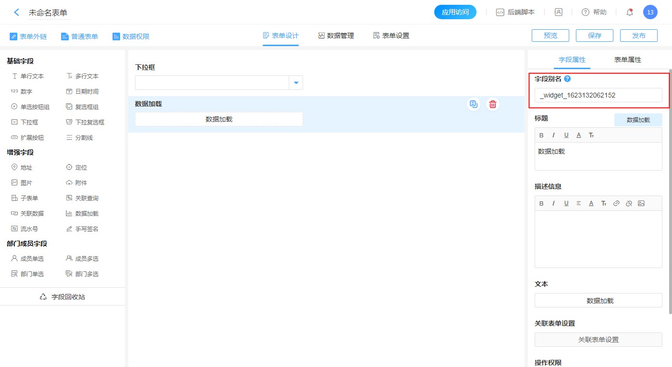Image resolution: width=672 pixels, height=367 pixels.
Task: Open the contacts icon in header
Action: 558,12
